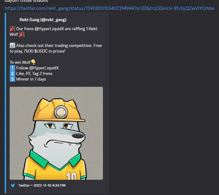Click the bar chart emoji icon
Image resolution: width=219 pixels, height=195 pixels.
pos(12,46)
